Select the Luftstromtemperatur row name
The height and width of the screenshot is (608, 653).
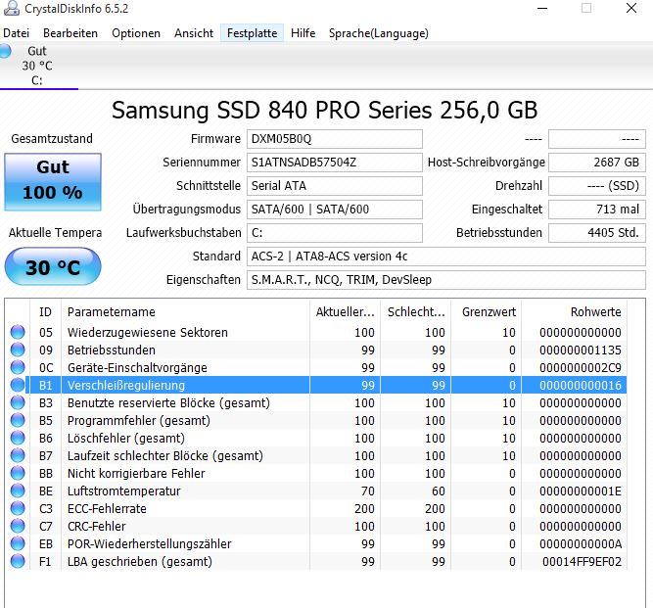click(x=123, y=491)
